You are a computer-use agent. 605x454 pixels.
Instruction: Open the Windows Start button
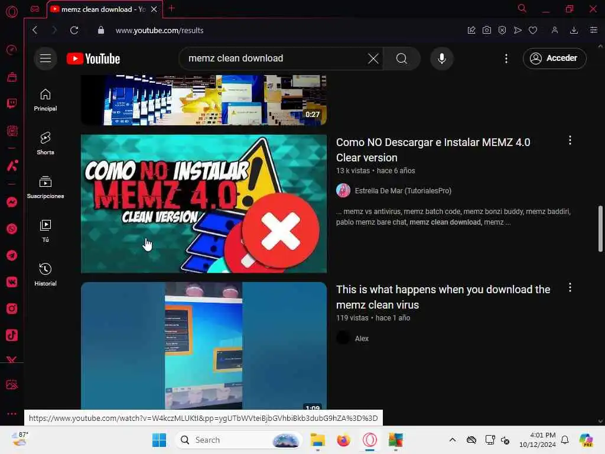tap(159, 440)
